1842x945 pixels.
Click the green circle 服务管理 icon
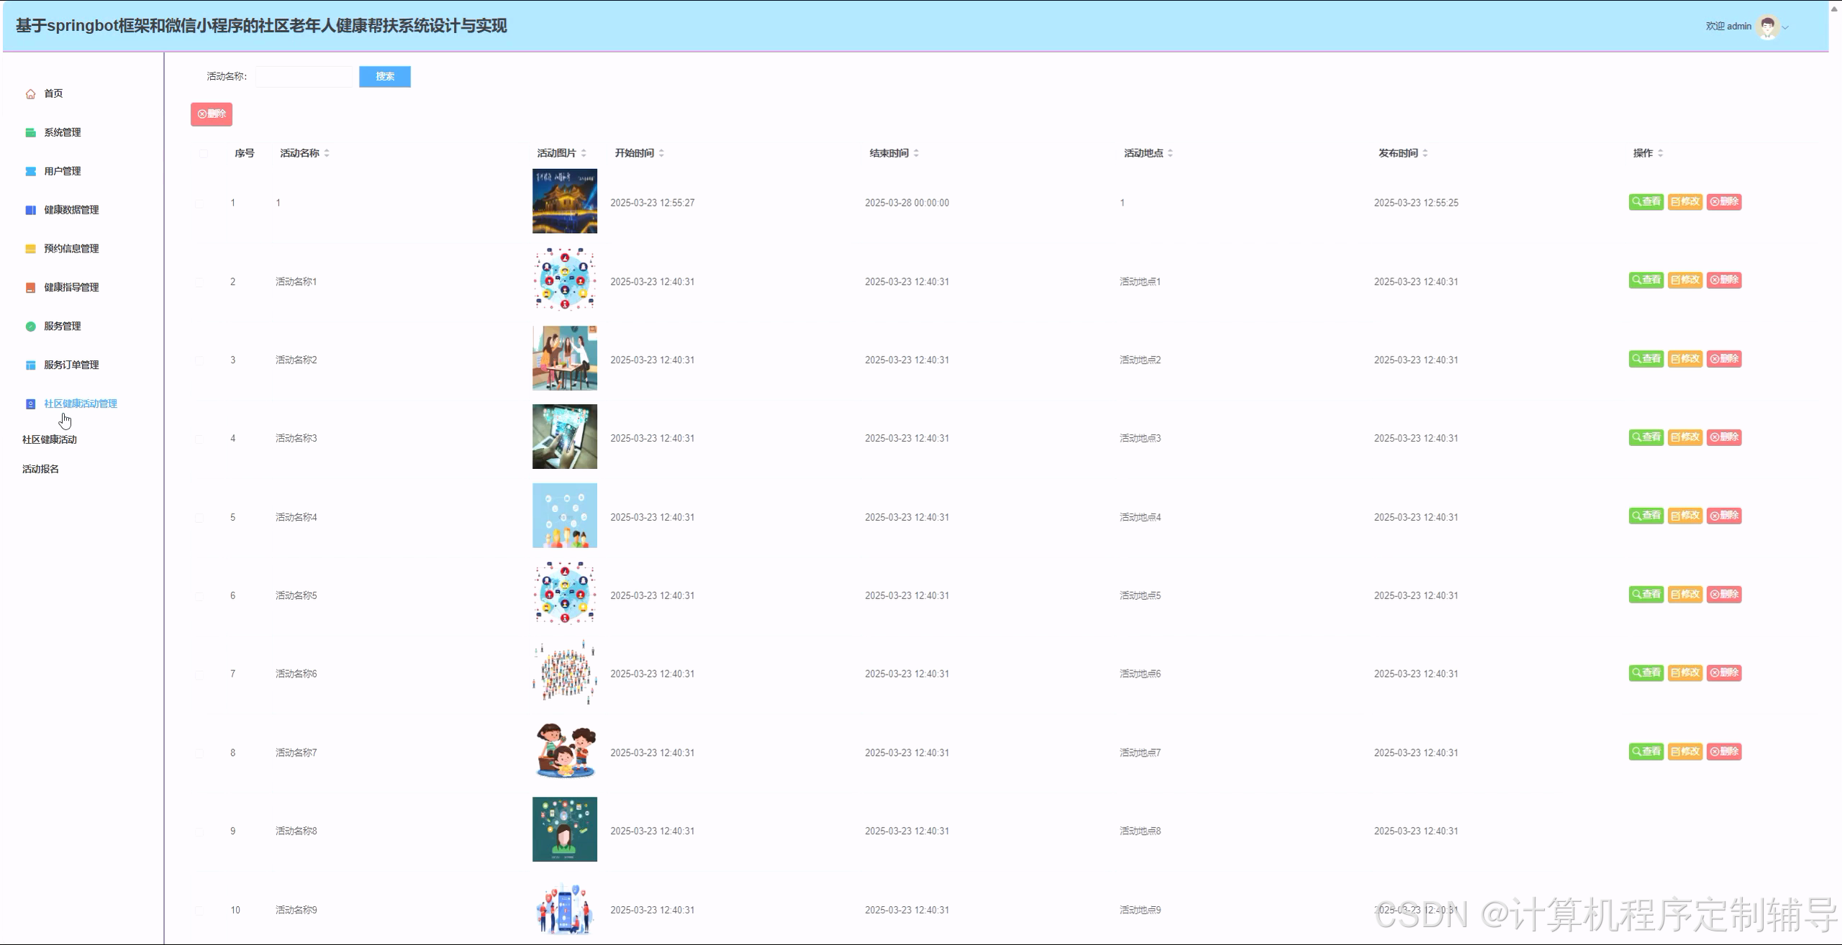point(30,327)
